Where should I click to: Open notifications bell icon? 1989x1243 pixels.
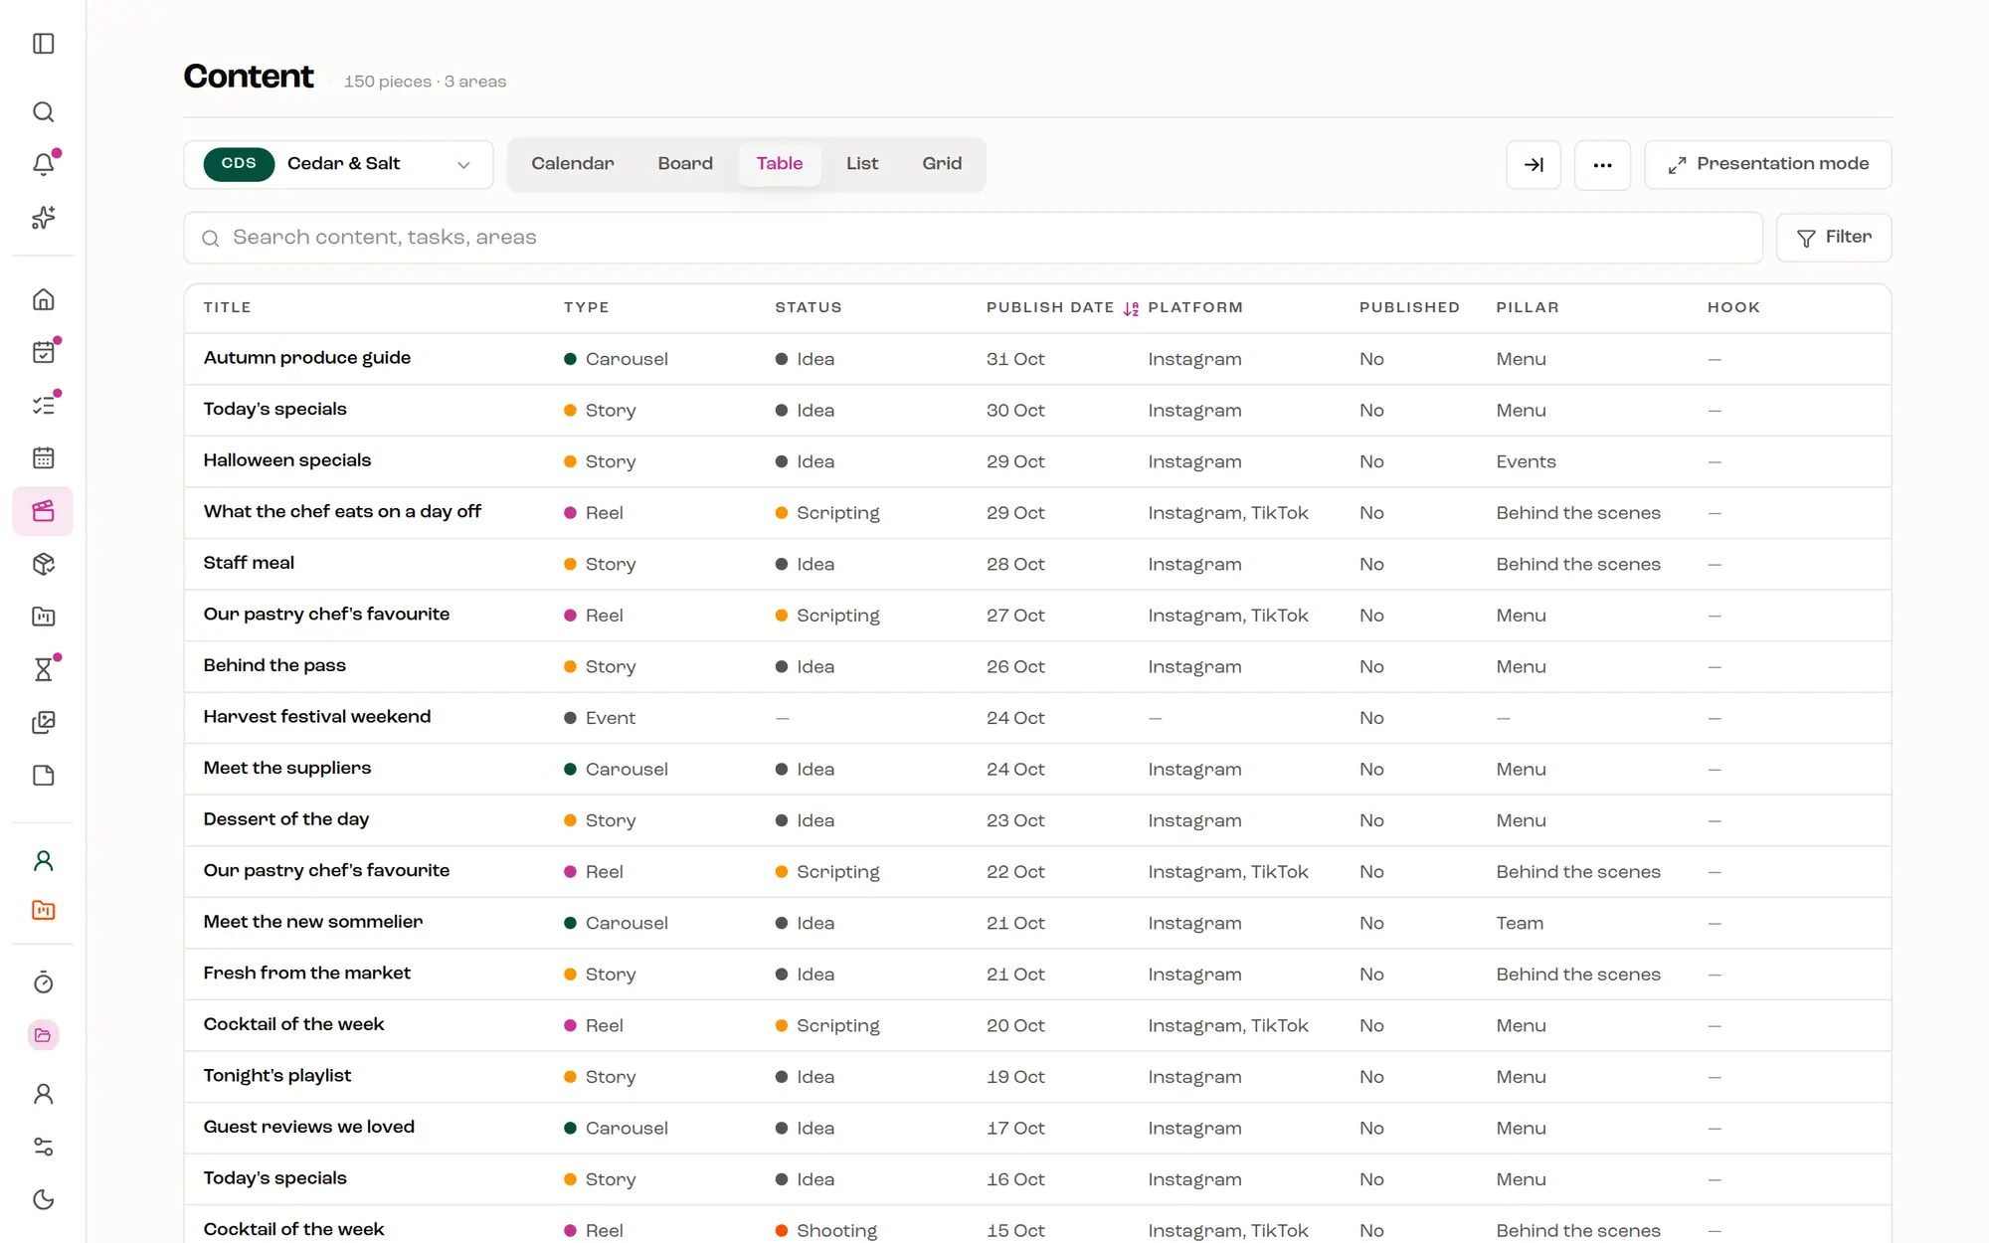click(43, 164)
